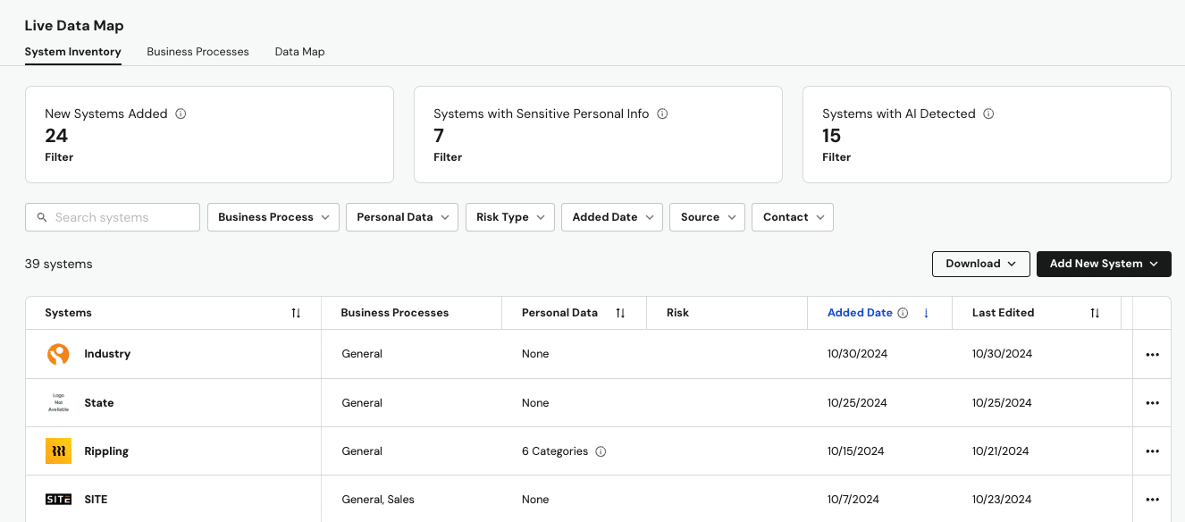
Task: Click Filter under Systems with AI Detected
Action: (x=836, y=157)
